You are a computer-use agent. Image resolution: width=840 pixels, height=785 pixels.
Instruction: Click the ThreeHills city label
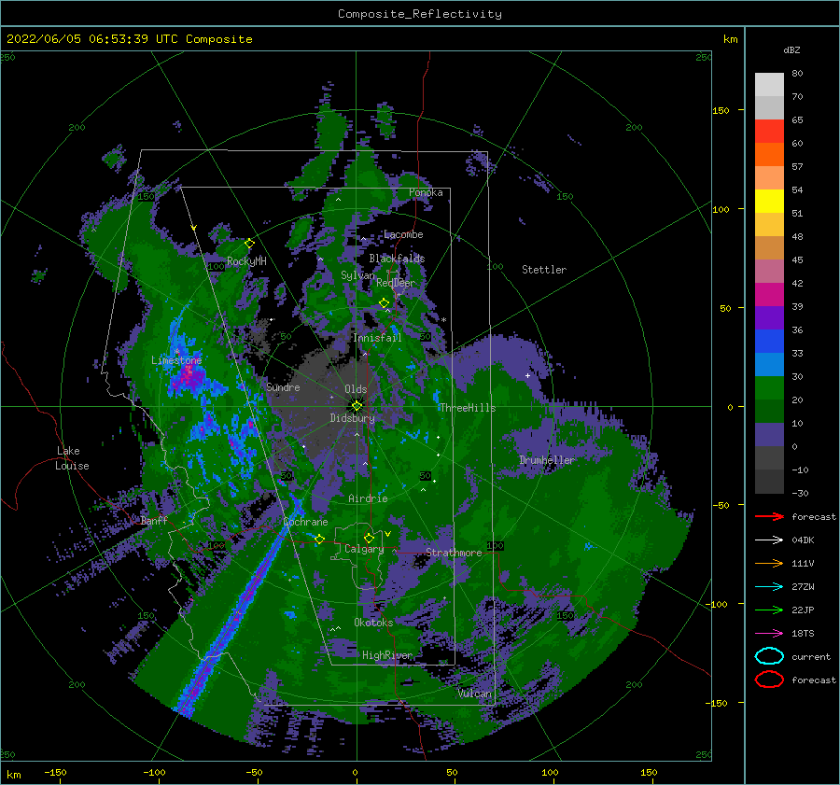pos(468,408)
